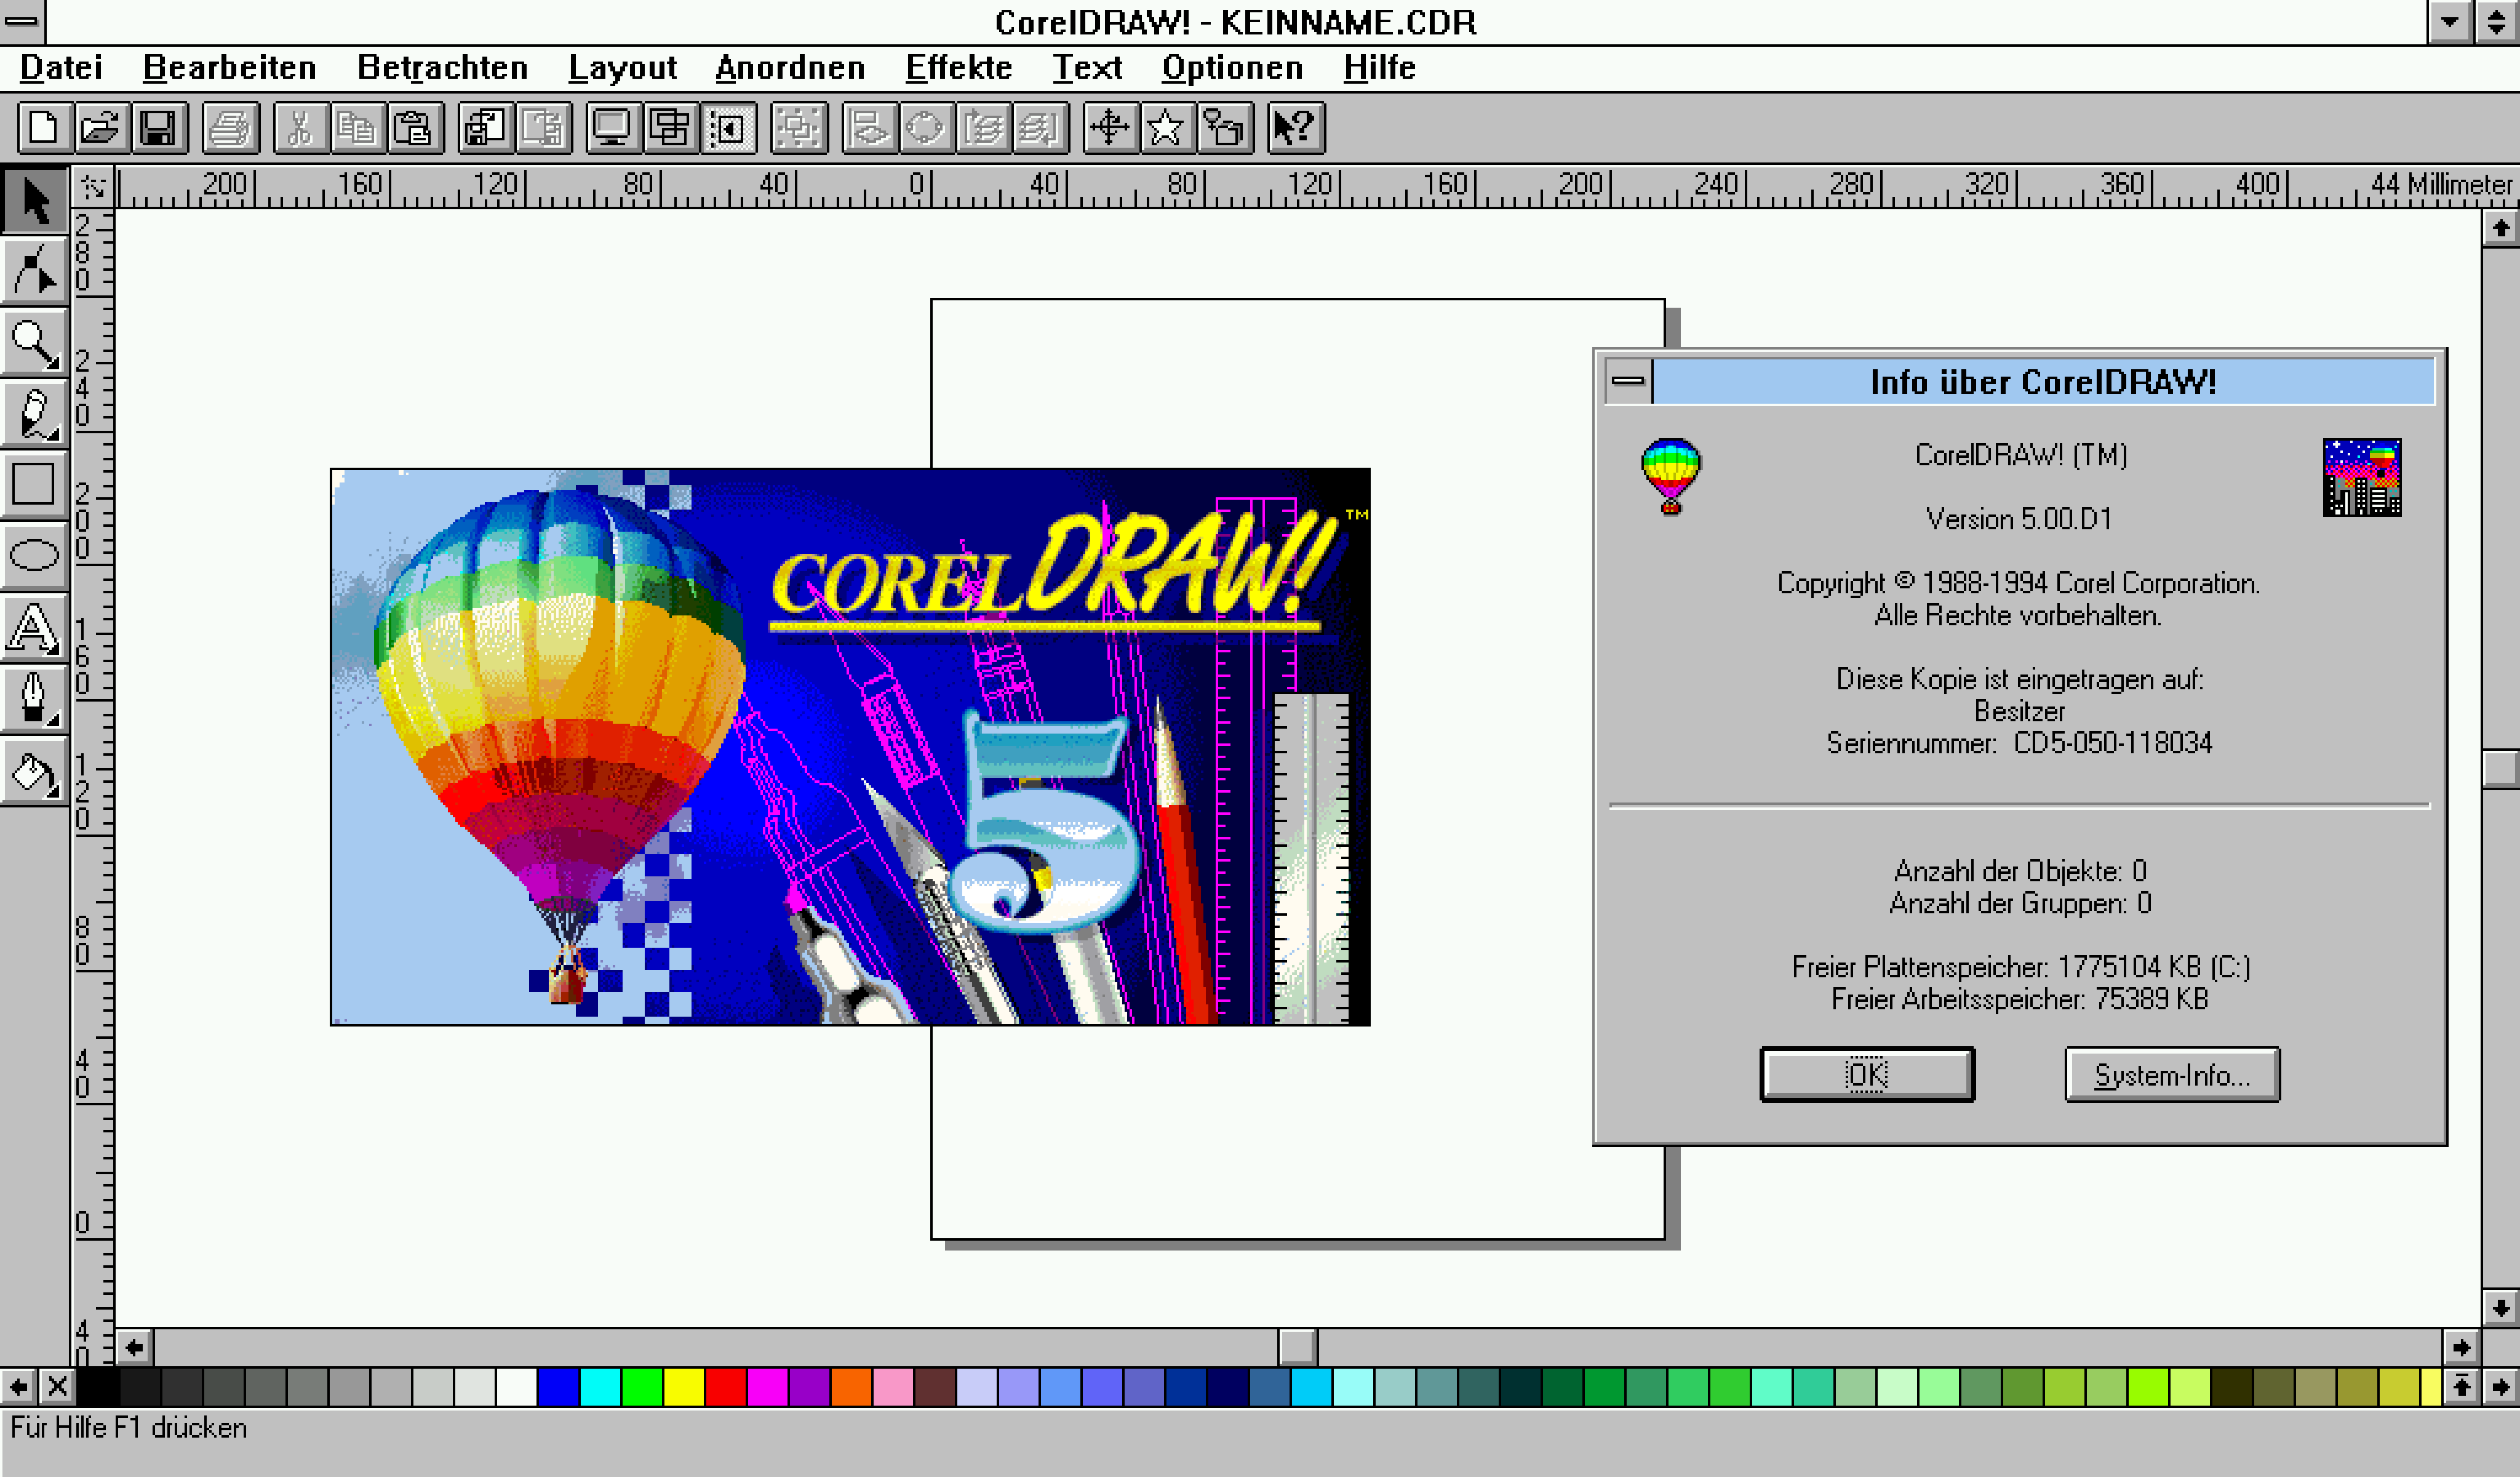Open the Zoom tool flyout
This screenshot has height=1477, width=2520.
(x=35, y=342)
